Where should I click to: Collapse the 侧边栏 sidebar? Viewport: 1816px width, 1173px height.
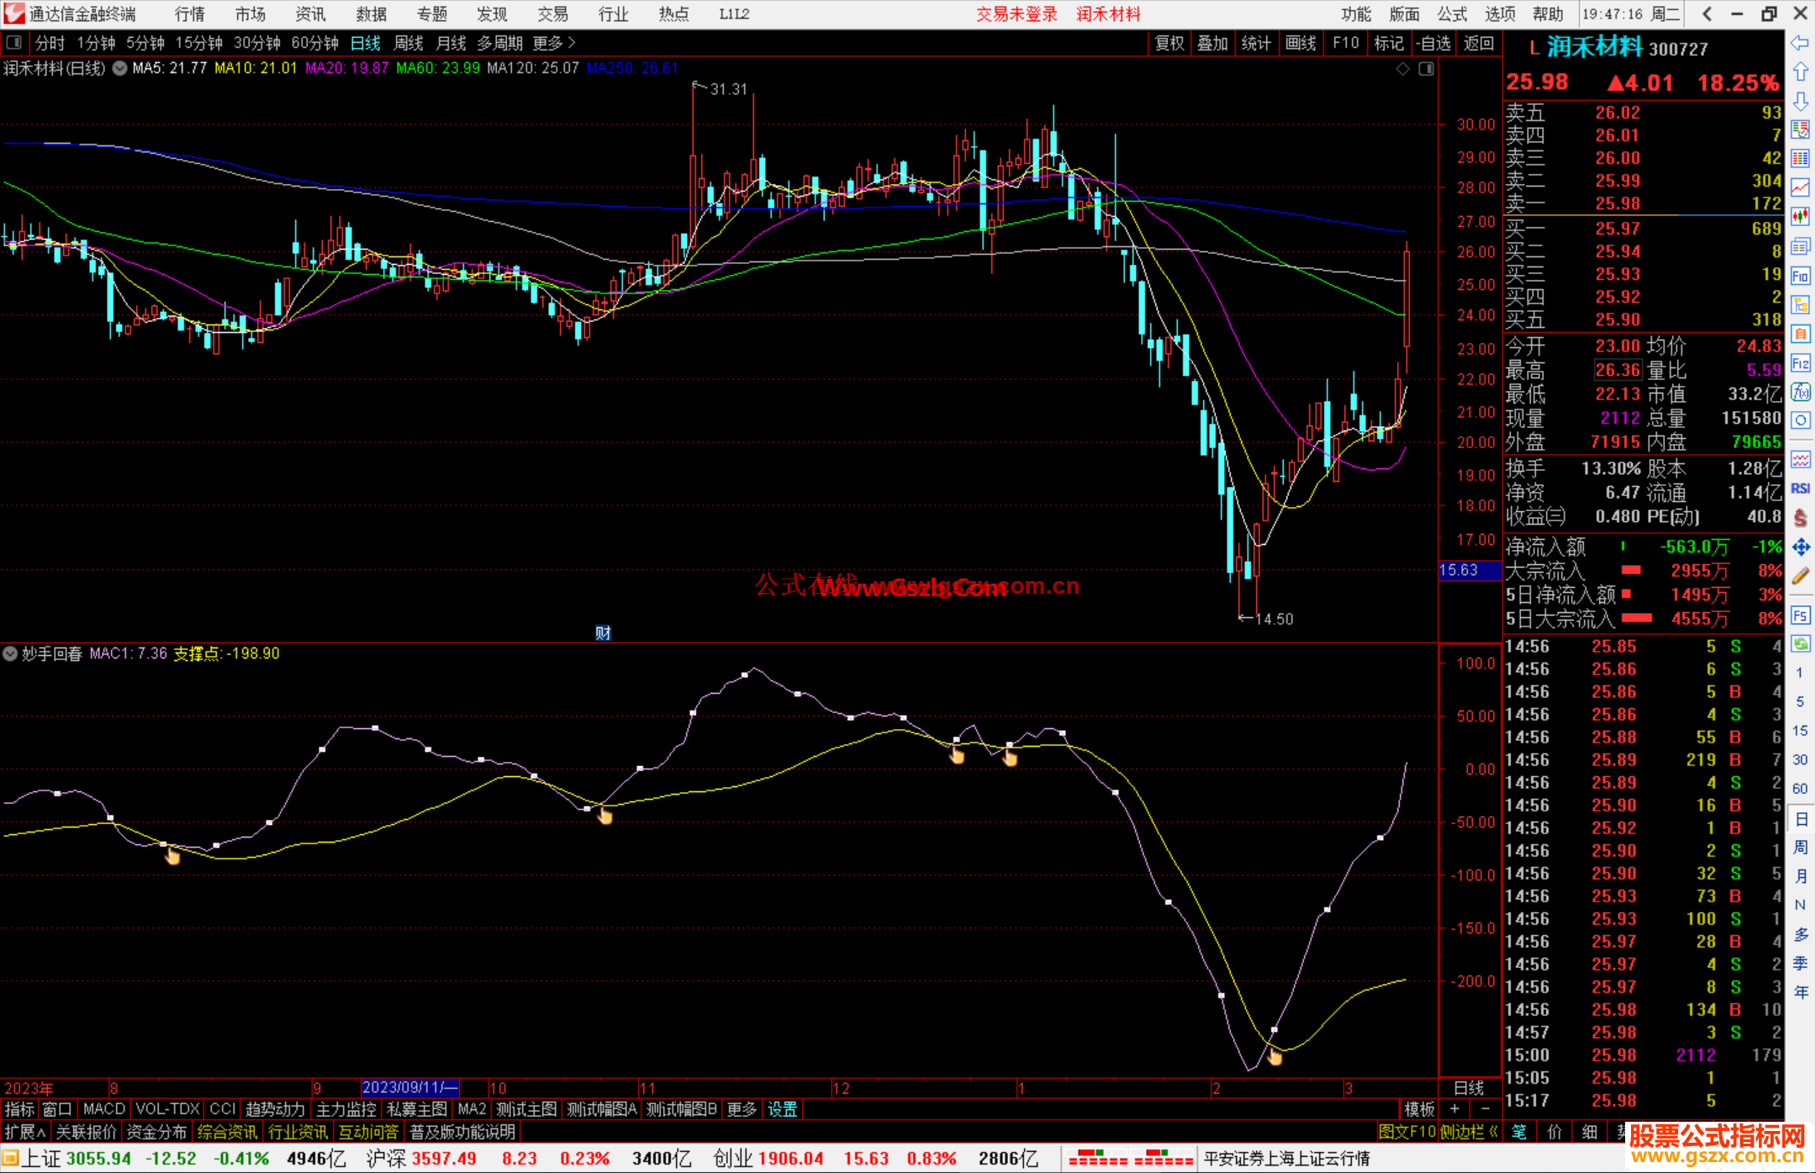pos(1469,1132)
